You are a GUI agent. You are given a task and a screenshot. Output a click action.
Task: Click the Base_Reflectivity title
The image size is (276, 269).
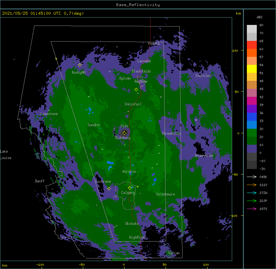(138, 5)
